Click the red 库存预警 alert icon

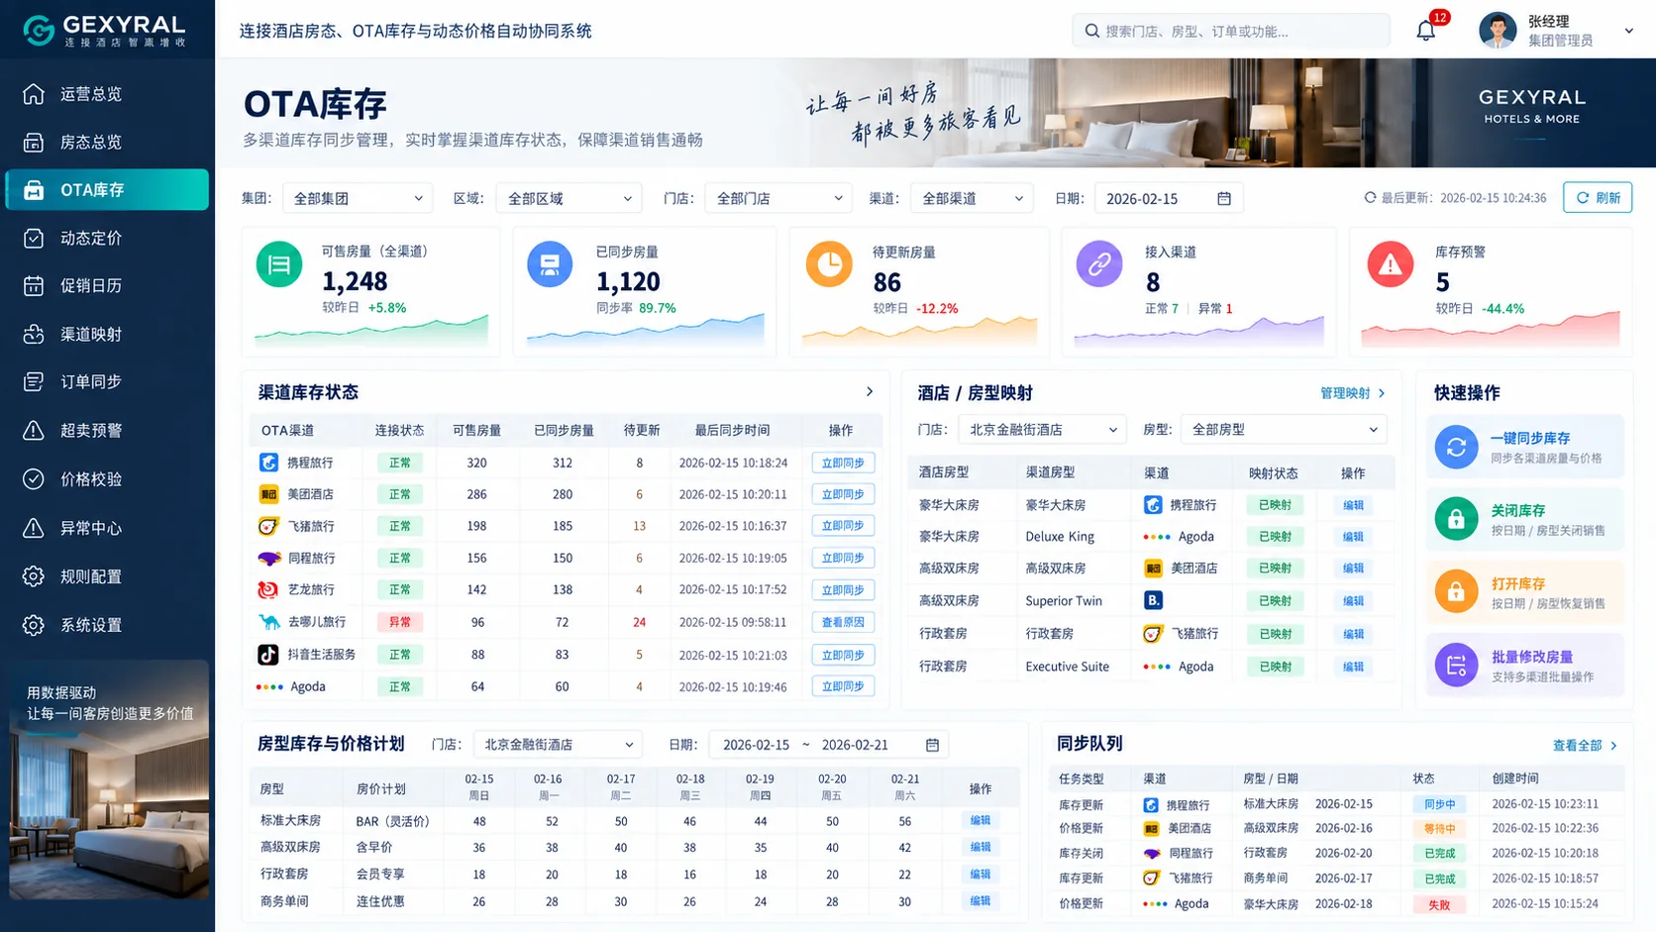point(1391,264)
